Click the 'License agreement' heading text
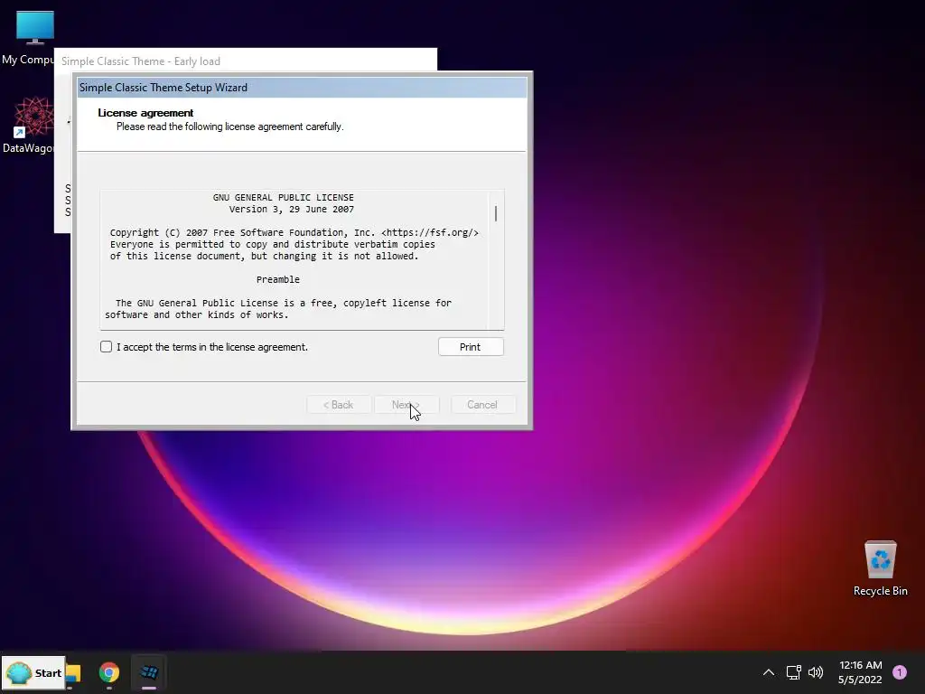The image size is (925, 694). coord(145,113)
